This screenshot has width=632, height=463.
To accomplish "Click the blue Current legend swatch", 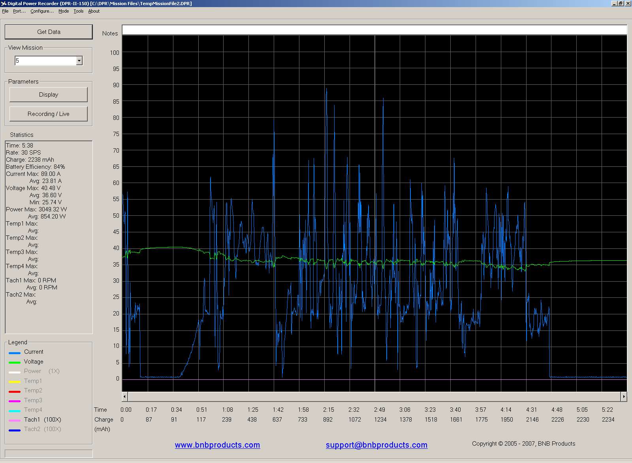I will pyautogui.click(x=15, y=353).
